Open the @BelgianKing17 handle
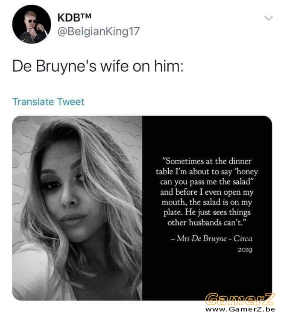The image size is (284, 316). coord(98,32)
